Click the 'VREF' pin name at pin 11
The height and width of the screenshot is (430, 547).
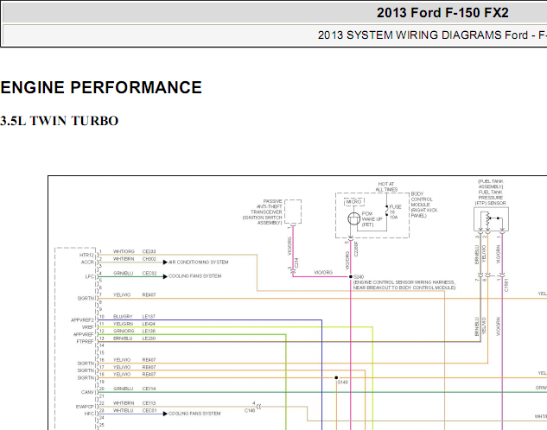(x=88, y=327)
